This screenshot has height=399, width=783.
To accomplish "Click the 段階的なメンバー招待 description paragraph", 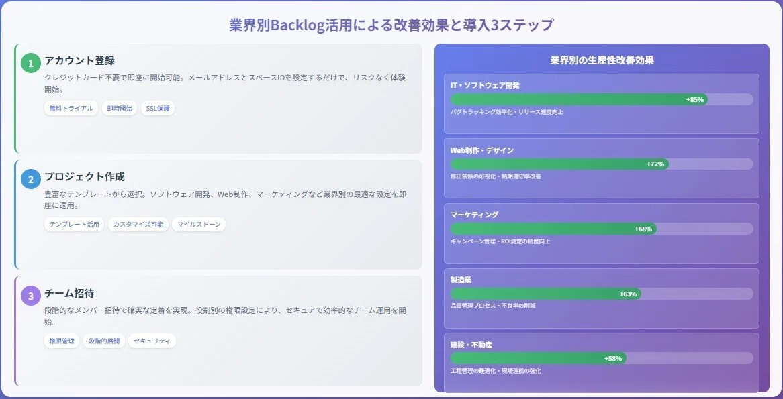I will [x=225, y=316].
